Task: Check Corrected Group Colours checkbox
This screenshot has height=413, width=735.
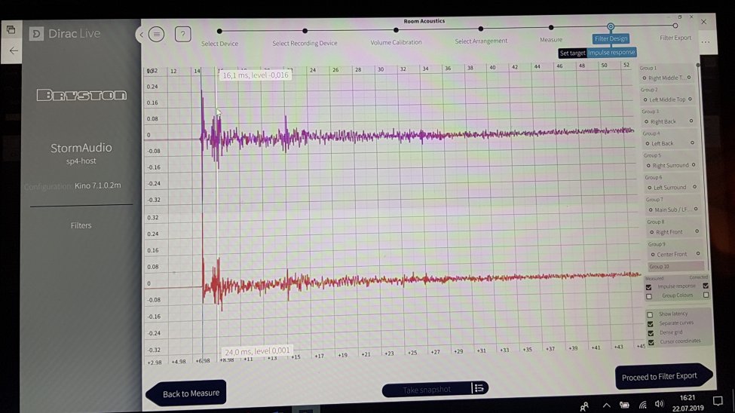Action: 706,295
